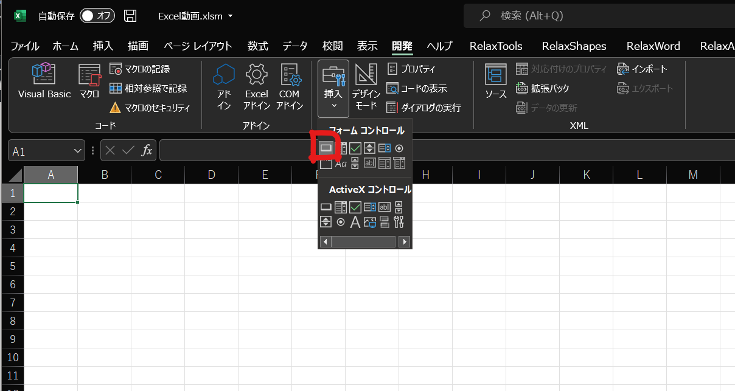Turn on the 自動保存 AutoSave switch
The height and width of the screenshot is (391, 735).
97,16
